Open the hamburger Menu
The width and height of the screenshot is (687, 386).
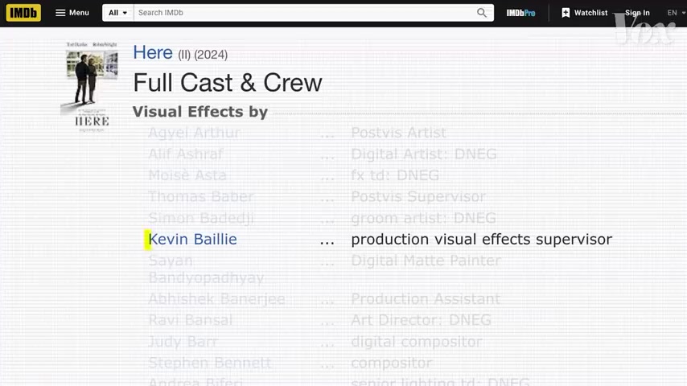click(72, 13)
